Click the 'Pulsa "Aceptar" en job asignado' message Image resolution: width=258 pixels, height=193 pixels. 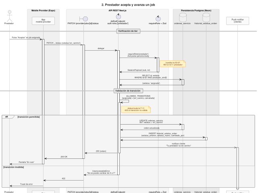[x=26, y=37]
